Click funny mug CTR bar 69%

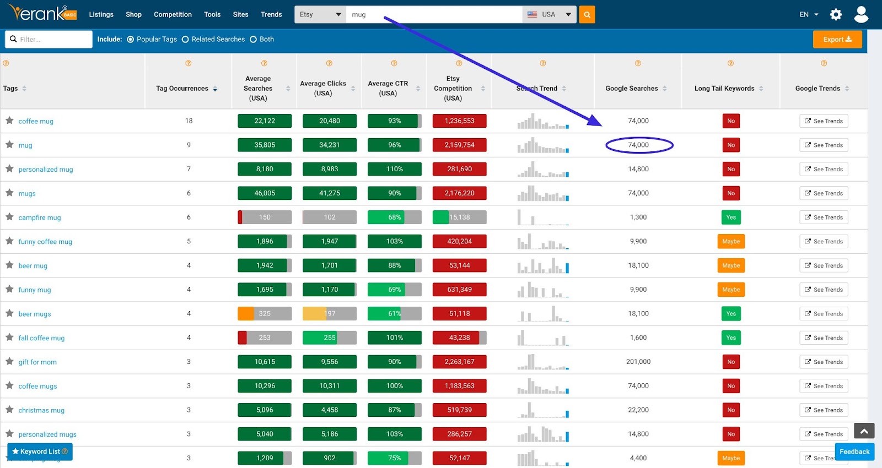coord(395,289)
